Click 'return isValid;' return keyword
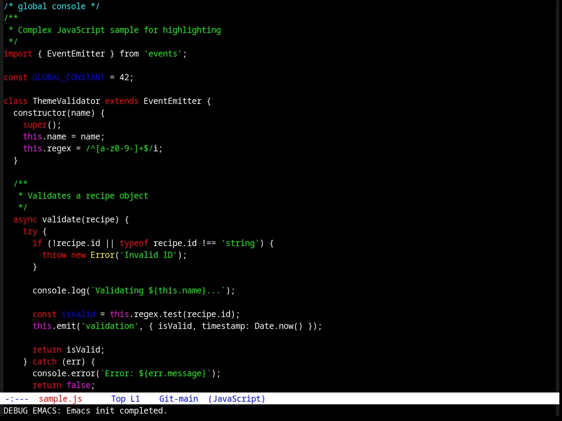Image resolution: width=562 pixels, height=421 pixels. 47,350
